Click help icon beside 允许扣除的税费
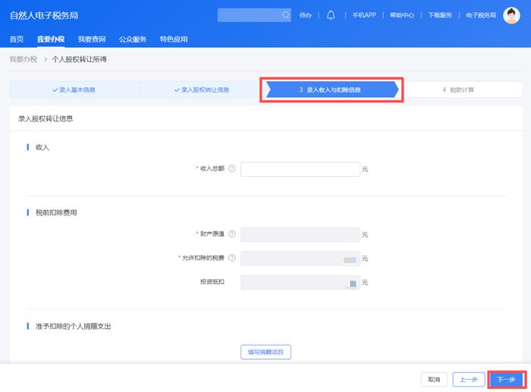The image size is (531, 392). point(231,259)
